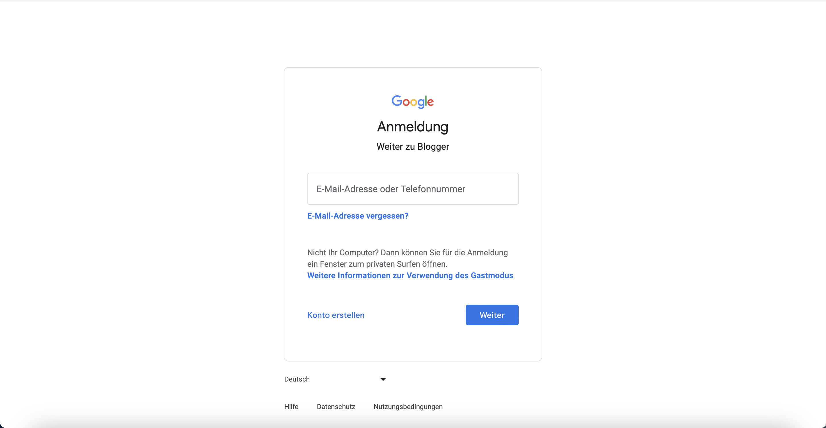Open the Gastmodus information link
The image size is (826, 428).
click(410, 275)
